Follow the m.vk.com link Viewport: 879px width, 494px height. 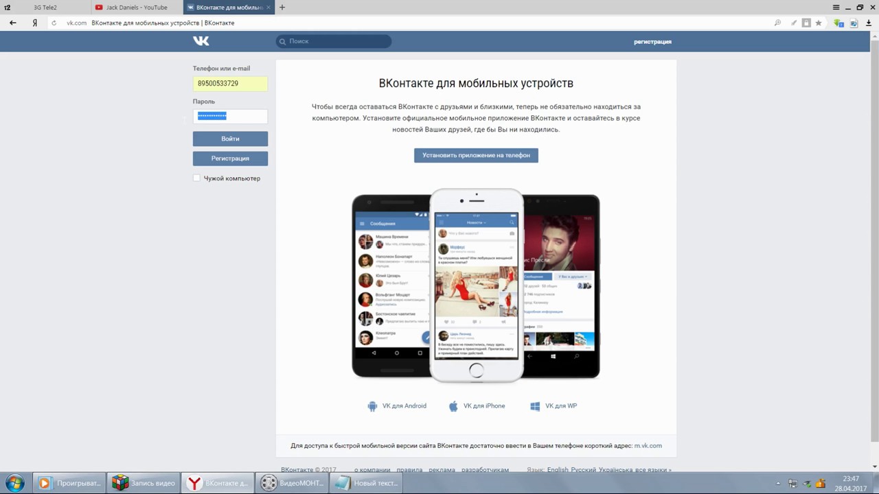pyautogui.click(x=648, y=446)
